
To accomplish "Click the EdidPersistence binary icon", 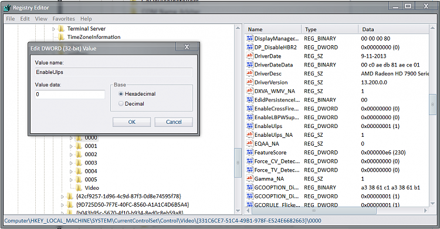I will (x=249, y=99).
